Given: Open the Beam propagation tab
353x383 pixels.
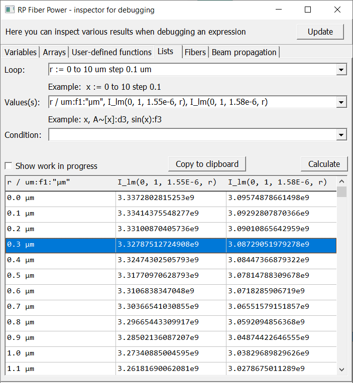Looking at the screenshot, I should tap(244, 52).
